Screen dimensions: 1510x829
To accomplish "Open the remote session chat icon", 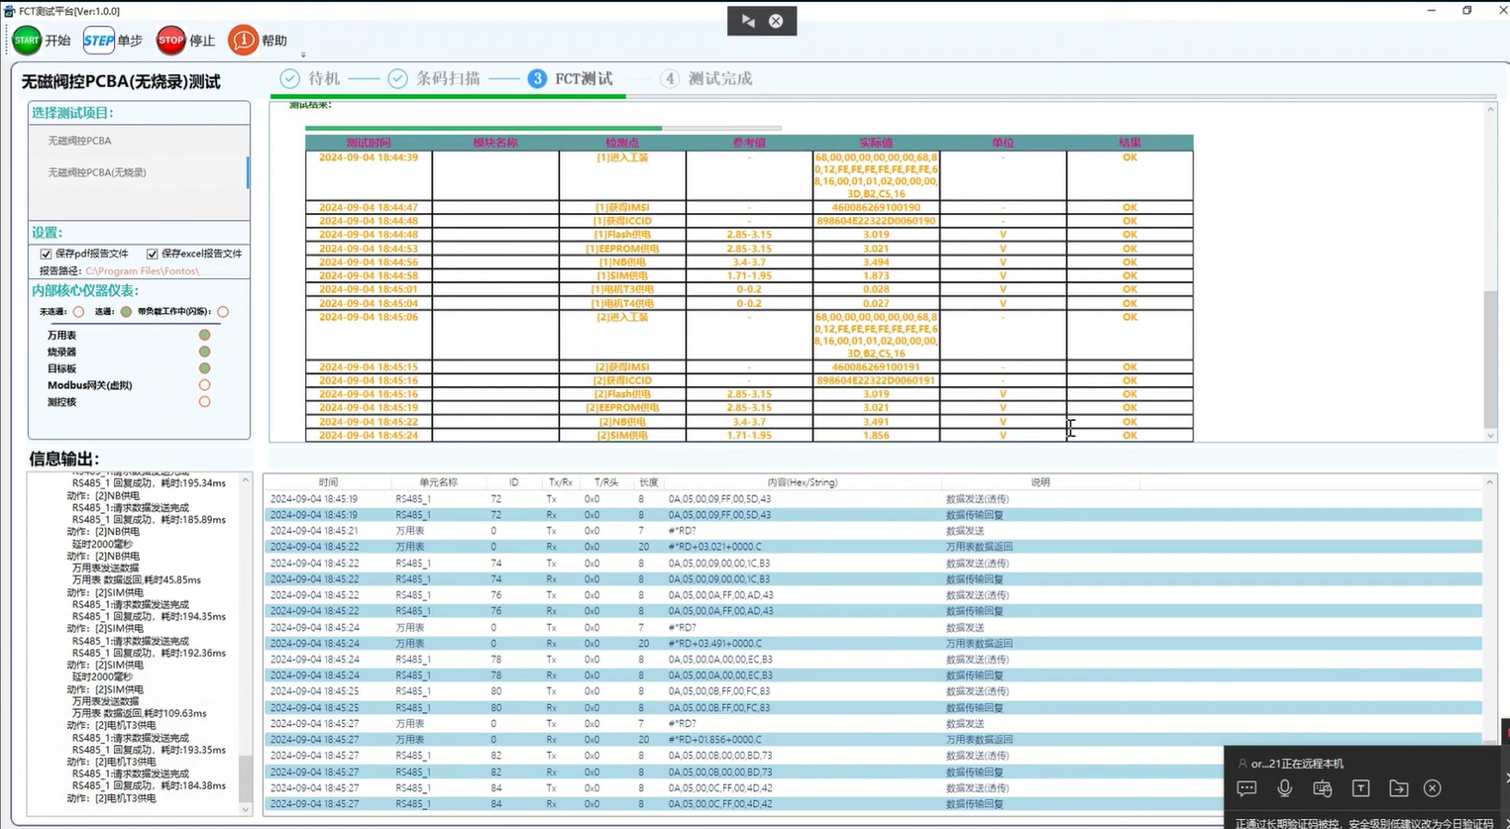I will (1246, 788).
